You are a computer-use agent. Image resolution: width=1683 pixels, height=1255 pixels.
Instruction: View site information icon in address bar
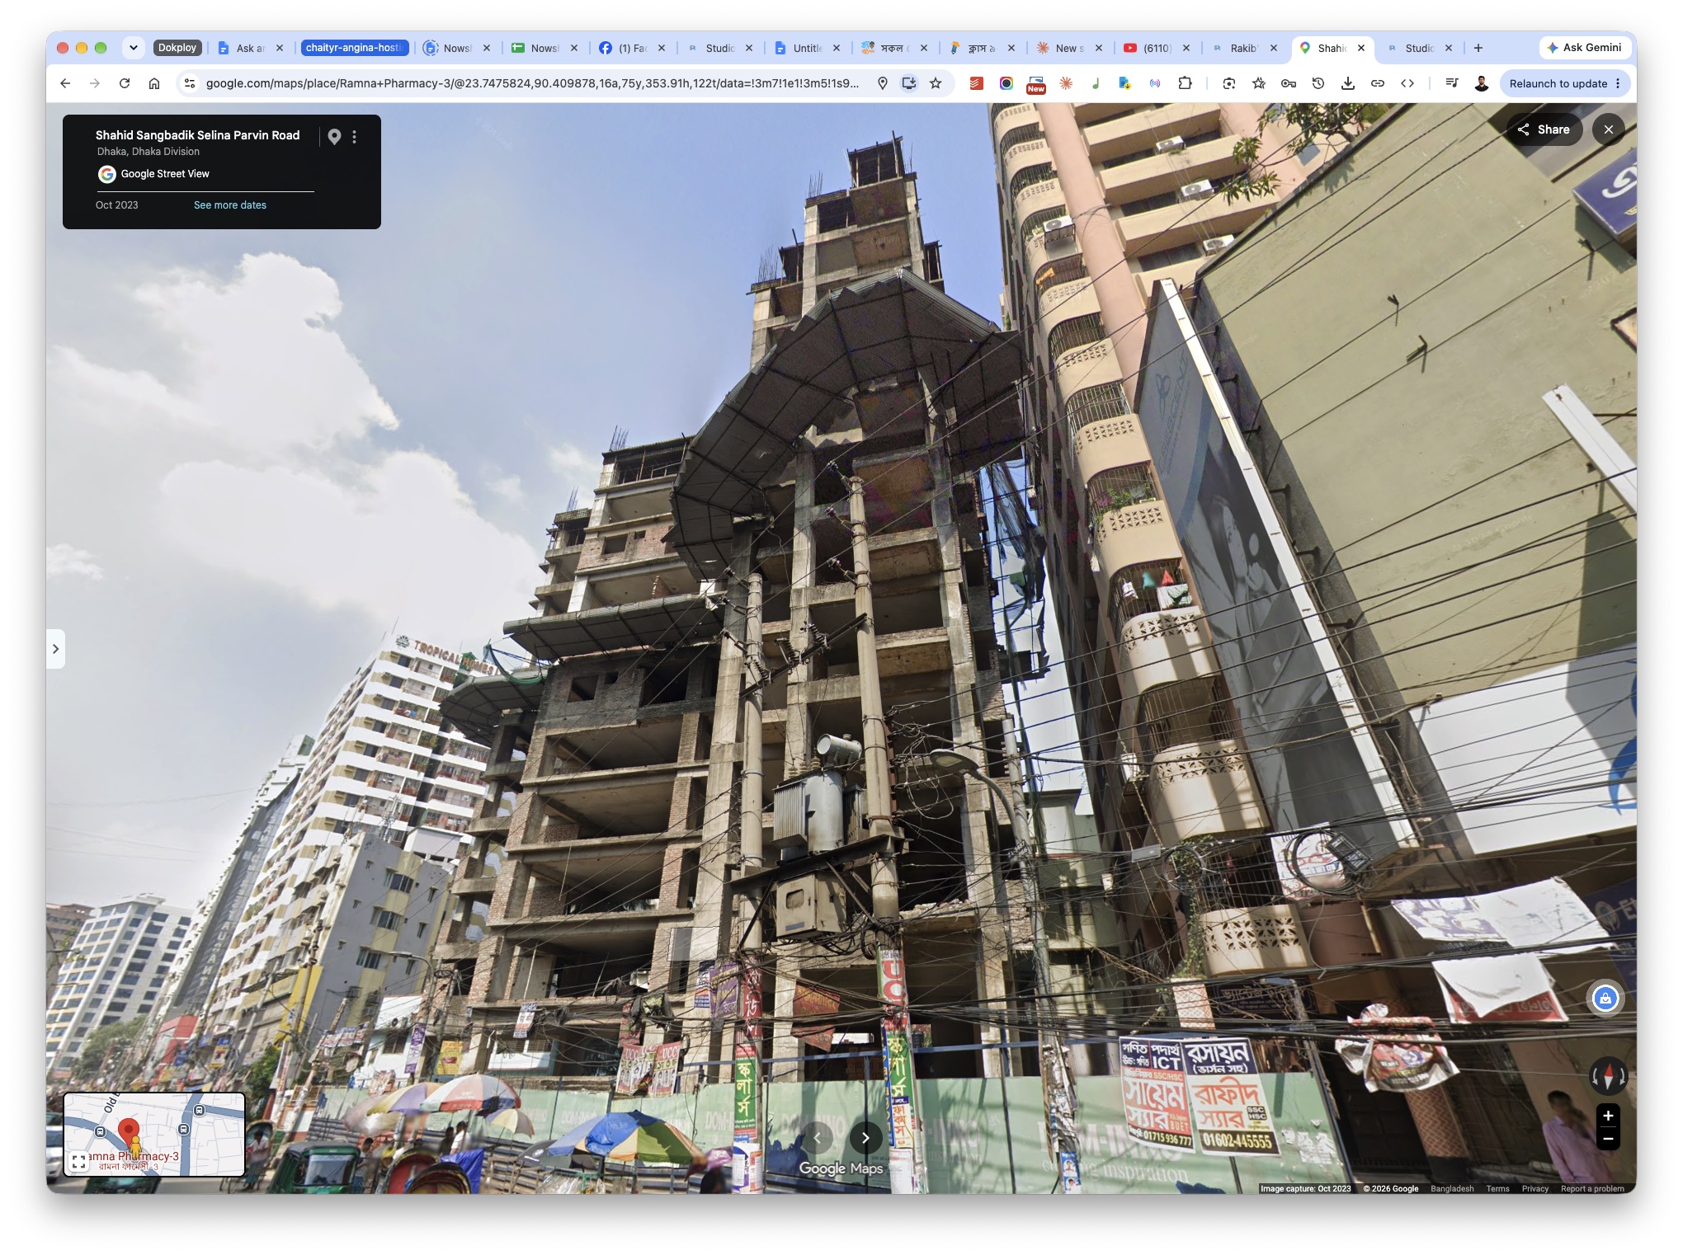190,83
